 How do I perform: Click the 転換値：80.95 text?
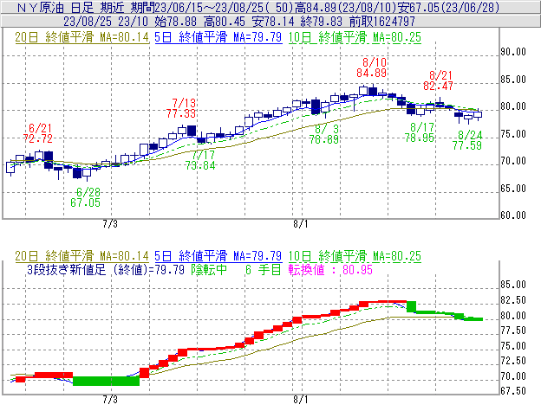(x=330, y=269)
